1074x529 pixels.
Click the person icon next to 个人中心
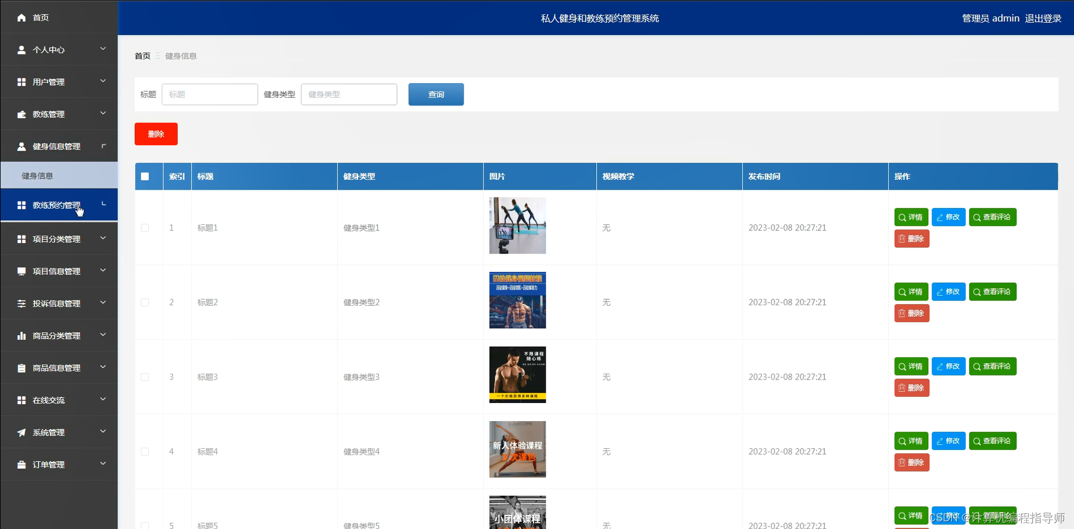coord(22,50)
